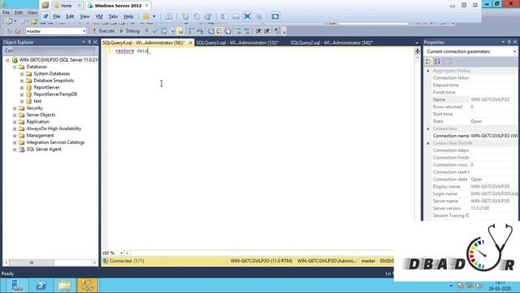Click Execute in the SQL toolbar
This screenshot has height=293, width=520.
tap(103, 31)
